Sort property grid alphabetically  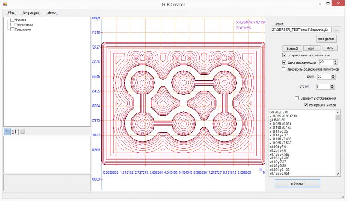tap(14, 132)
